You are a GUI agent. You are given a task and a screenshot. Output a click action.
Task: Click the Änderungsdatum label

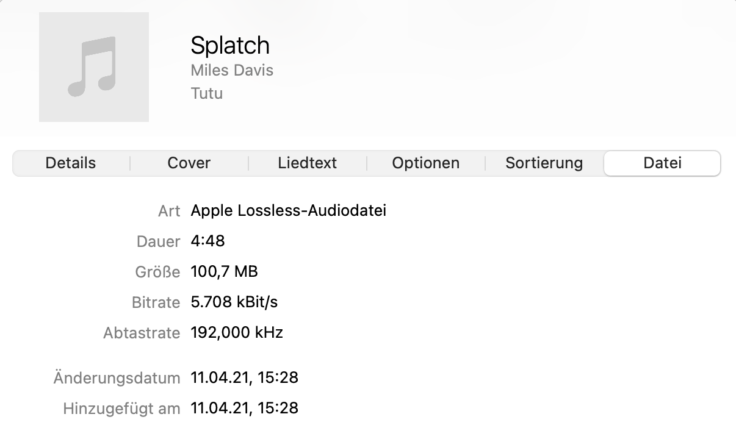click(x=117, y=378)
